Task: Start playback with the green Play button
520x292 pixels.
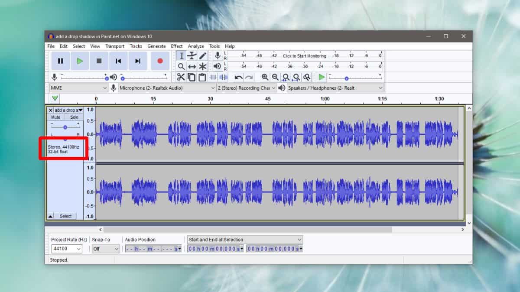Action: (80, 61)
